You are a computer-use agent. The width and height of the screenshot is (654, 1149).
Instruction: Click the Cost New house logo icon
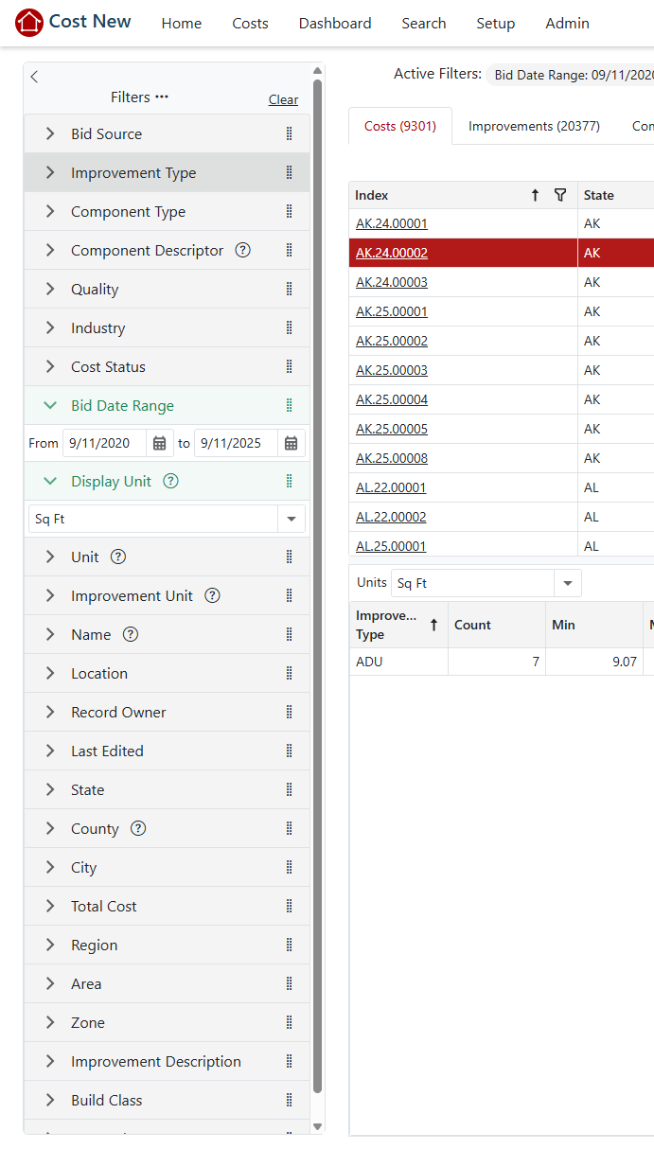pyautogui.click(x=29, y=23)
